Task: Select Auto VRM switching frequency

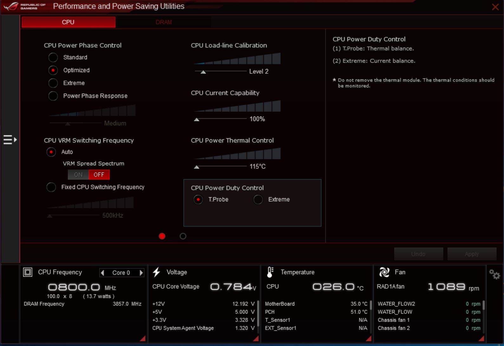Action: pyautogui.click(x=51, y=152)
